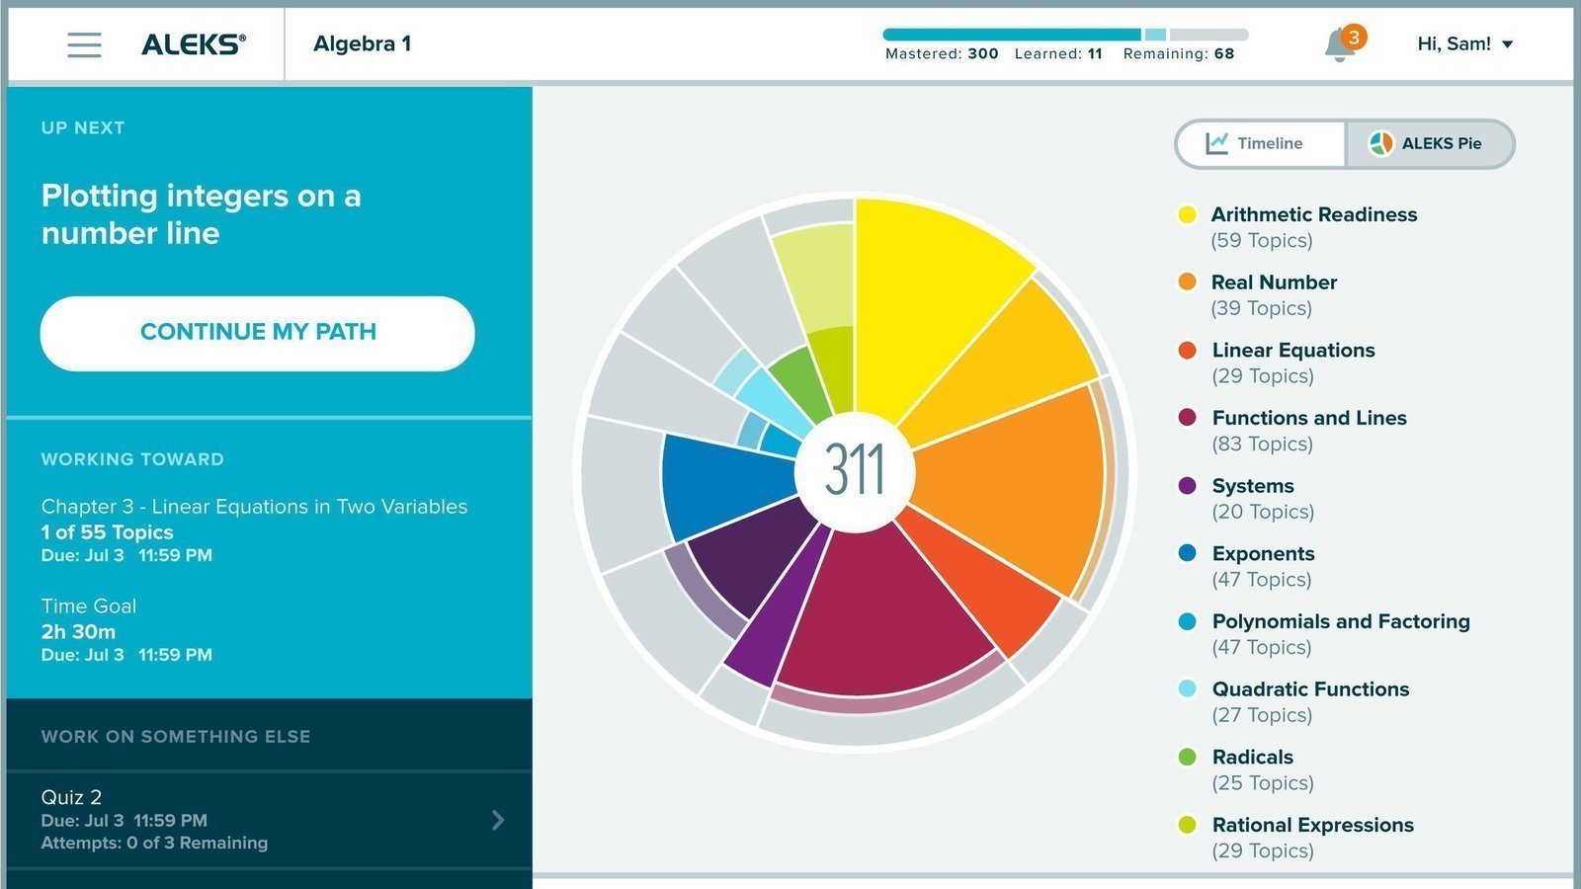The width and height of the screenshot is (1581, 889).
Task: Click the 311 center of the pie
Action: pos(855,471)
